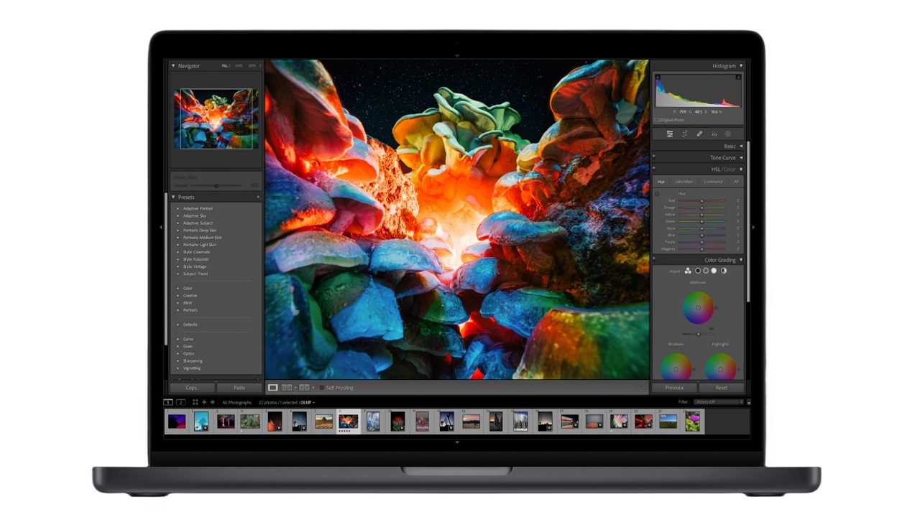Screen dimensions: 920x517
Task: Open filmstrip Grid view icon
Action: pyautogui.click(x=195, y=402)
